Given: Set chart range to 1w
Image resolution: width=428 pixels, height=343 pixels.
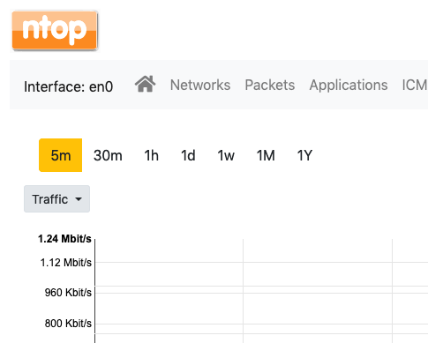Looking at the screenshot, I should pyautogui.click(x=226, y=155).
